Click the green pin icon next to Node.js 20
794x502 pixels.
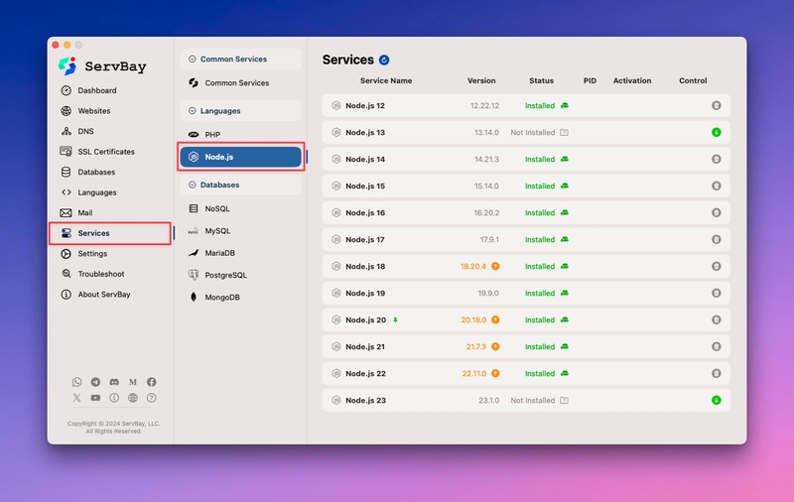[395, 319]
